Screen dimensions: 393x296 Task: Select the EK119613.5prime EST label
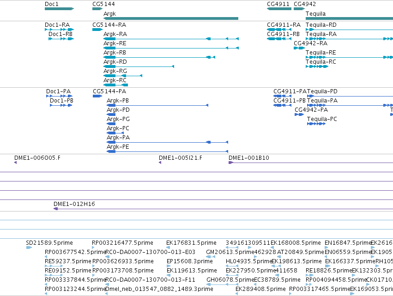[192, 271]
